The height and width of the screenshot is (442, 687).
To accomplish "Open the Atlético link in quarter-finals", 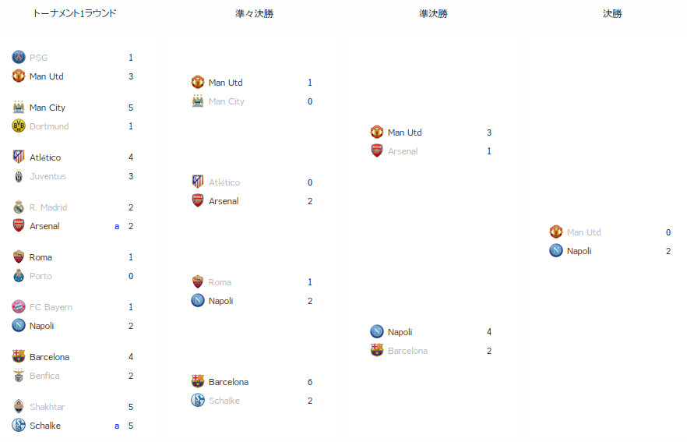I will tap(224, 182).
